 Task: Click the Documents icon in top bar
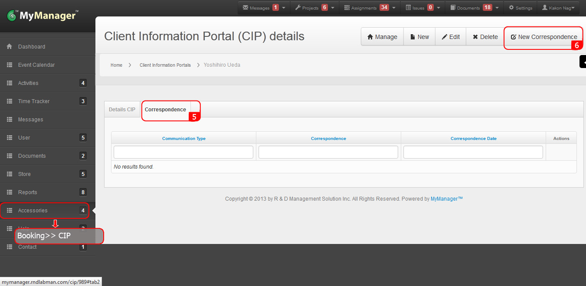pyautogui.click(x=453, y=8)
